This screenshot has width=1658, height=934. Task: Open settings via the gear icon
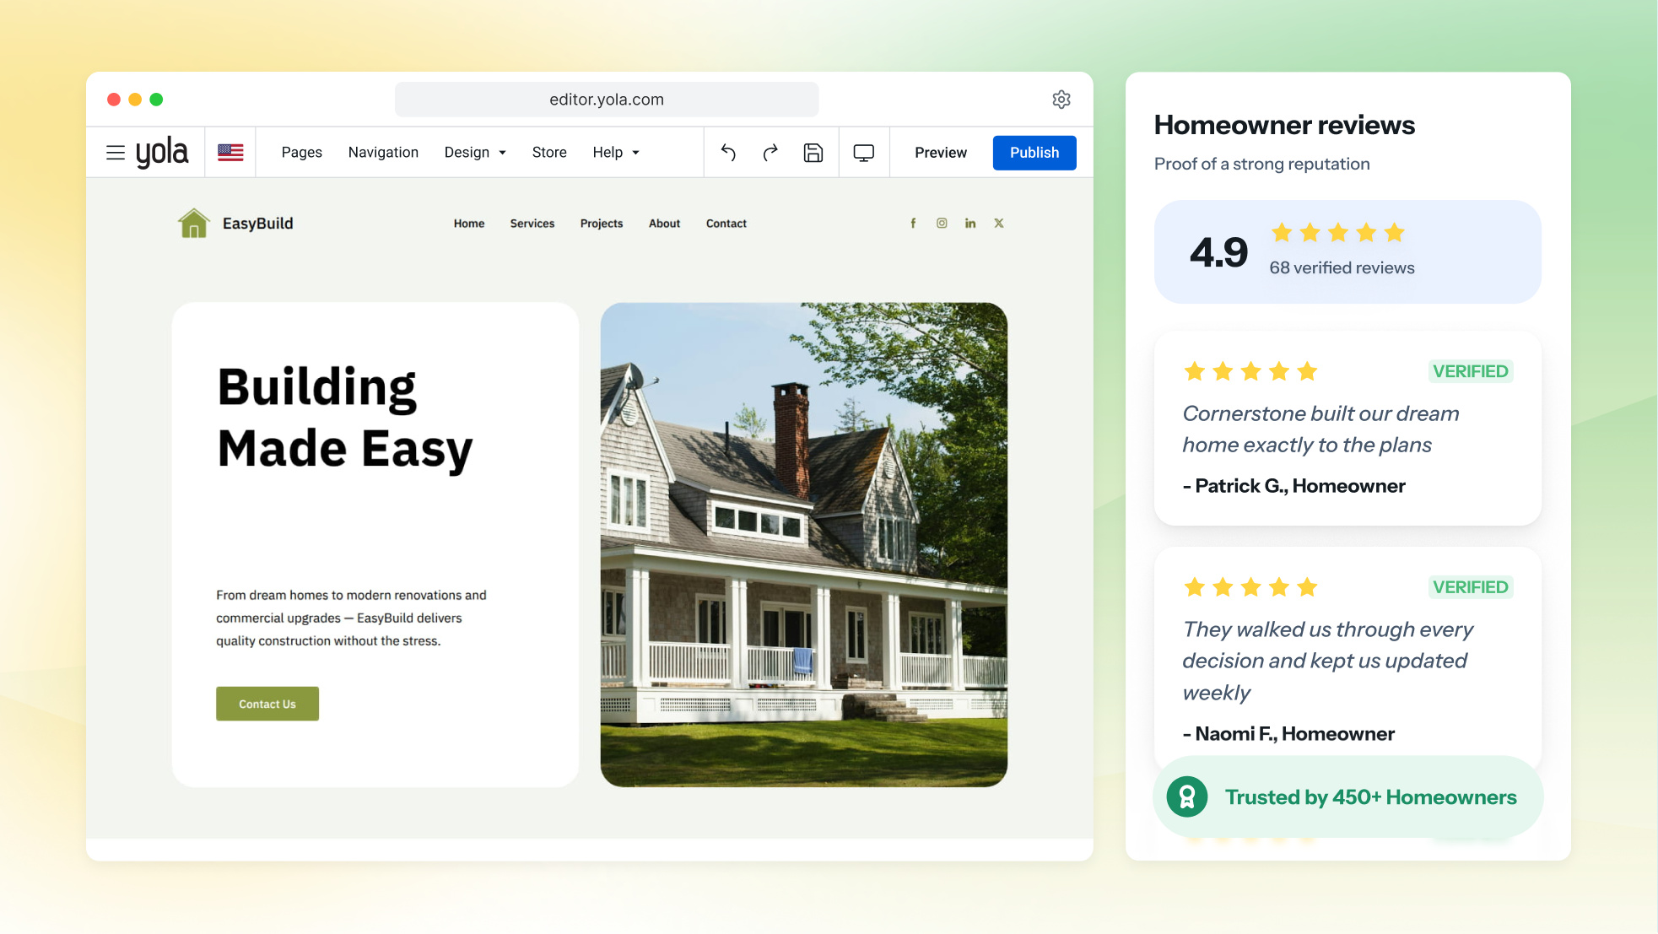[x=1061, y=100]
